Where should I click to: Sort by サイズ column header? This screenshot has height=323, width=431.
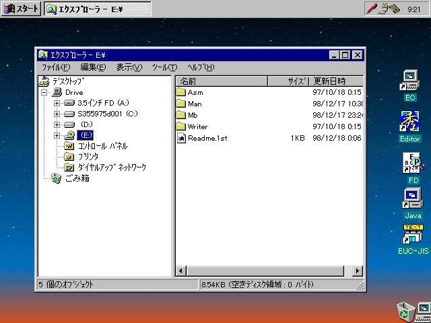(x=288, y=81)
